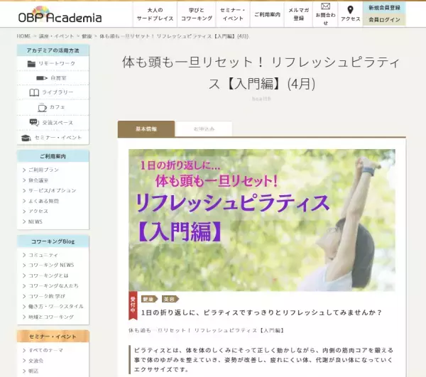Switch to the 基本情報 tab
The width and height of the screenshot is (426, 377).
[146, 129]
